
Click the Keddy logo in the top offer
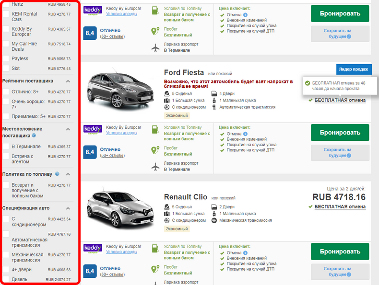click(x=93, y=11)
